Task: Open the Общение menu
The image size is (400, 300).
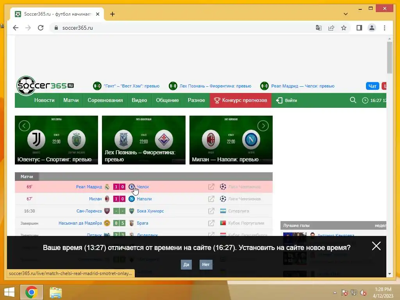Action: tap(167, 100)
